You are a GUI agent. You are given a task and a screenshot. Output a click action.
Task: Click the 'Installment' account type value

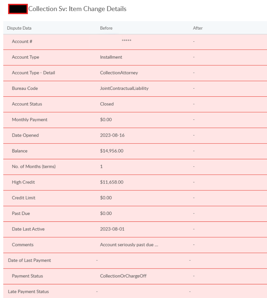point(111,57)
